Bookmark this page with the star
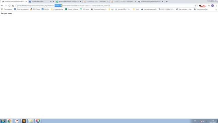 click(x=196, y=5)
